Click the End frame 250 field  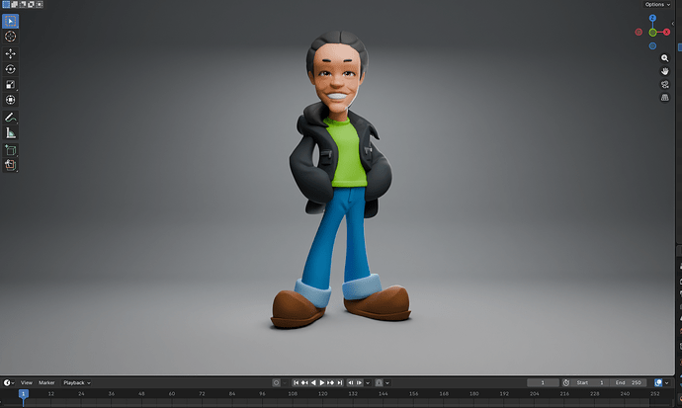(629, 382)
